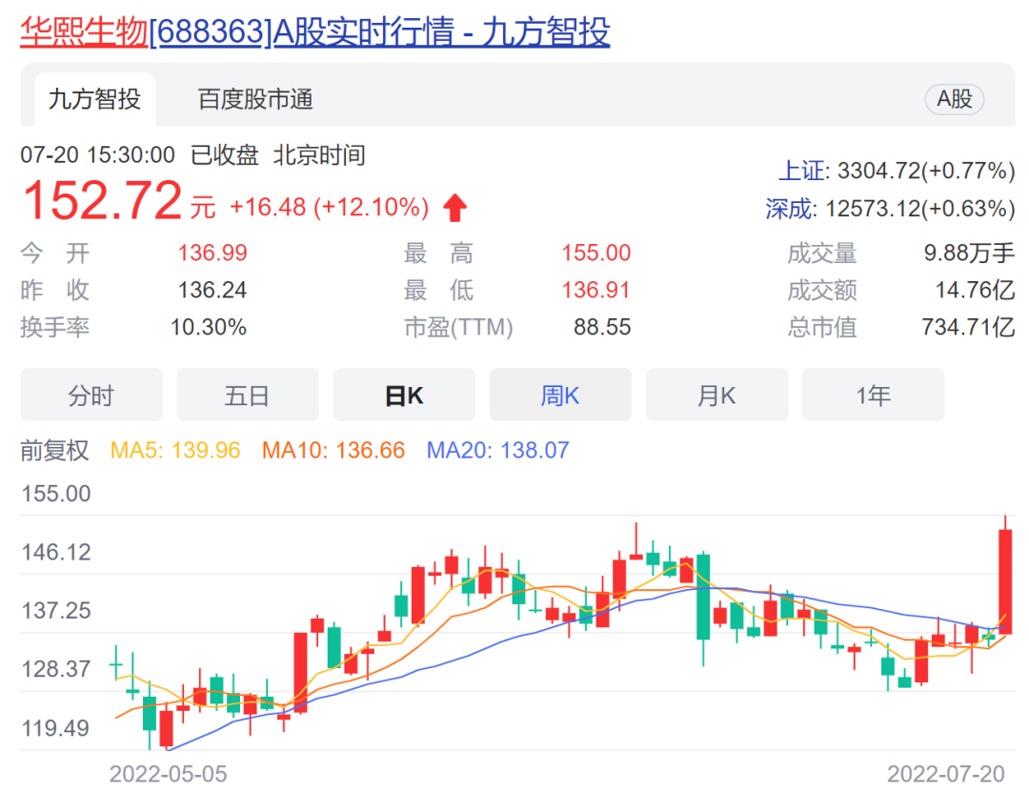Viewport: 1029px width, 793px height.
Task: Switch to the 五日 five-day chart
Action: point(248,395)
